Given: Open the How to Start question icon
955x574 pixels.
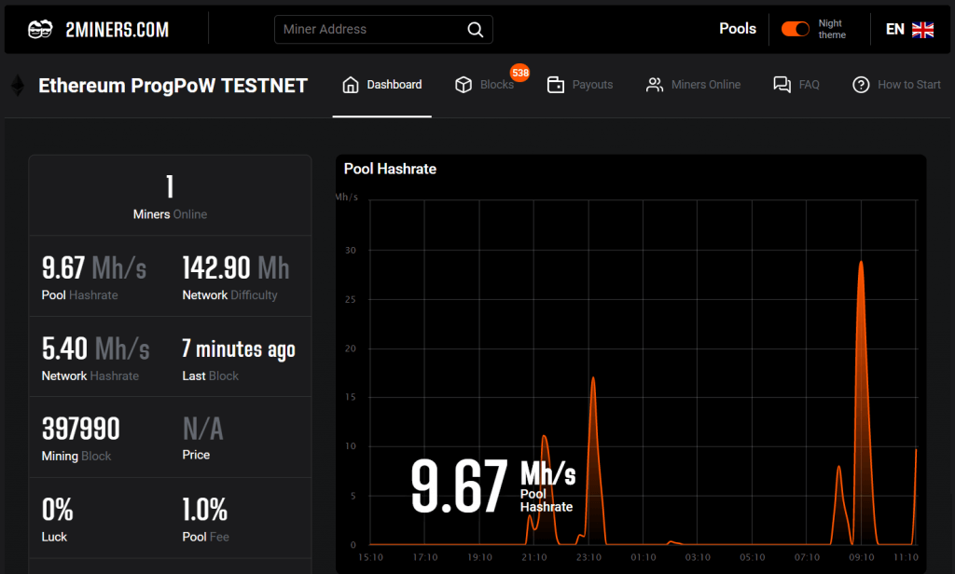Looking at the screenshot, I should click(x=860, y=84).
